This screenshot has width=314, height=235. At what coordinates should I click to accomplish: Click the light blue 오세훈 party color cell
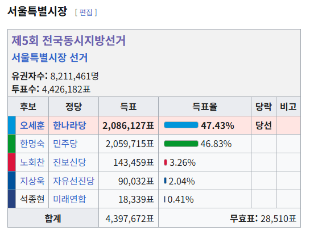[12, 125]
